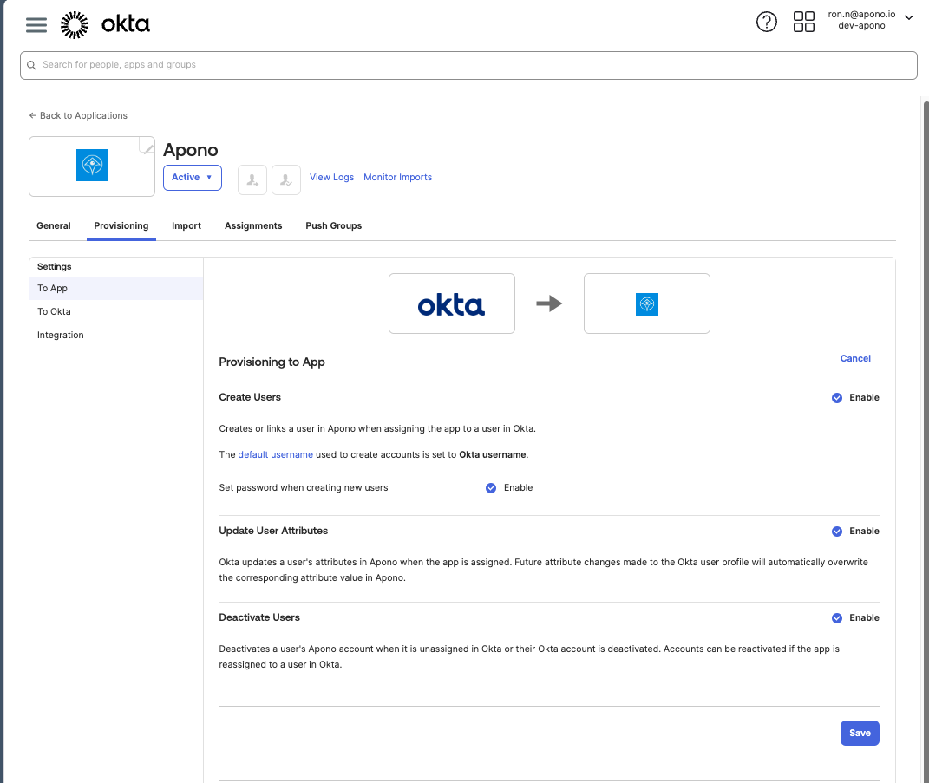Expand the ron.n@apono.io account menu
Image resolution: width=929 pixels, height=783 pixels.
(x=908, y=17)
